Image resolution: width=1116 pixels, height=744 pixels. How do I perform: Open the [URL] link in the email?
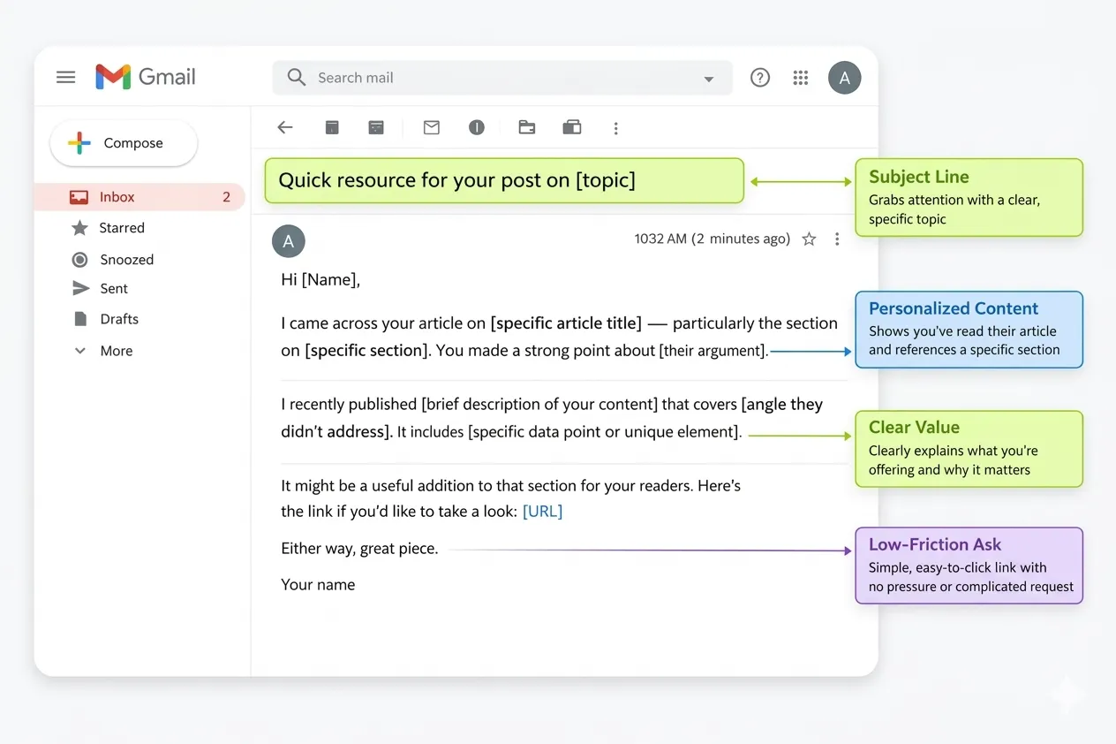tap(542, 511)
